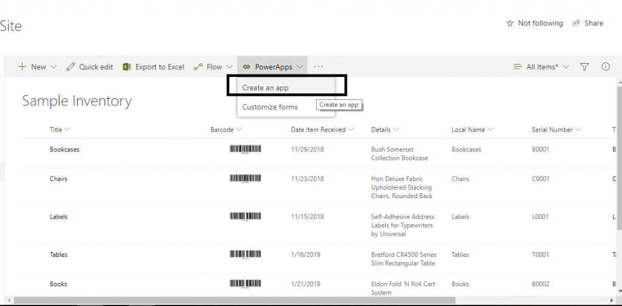Click serial number T0001
The image size is (622, 306).
(x=540, y=254)
